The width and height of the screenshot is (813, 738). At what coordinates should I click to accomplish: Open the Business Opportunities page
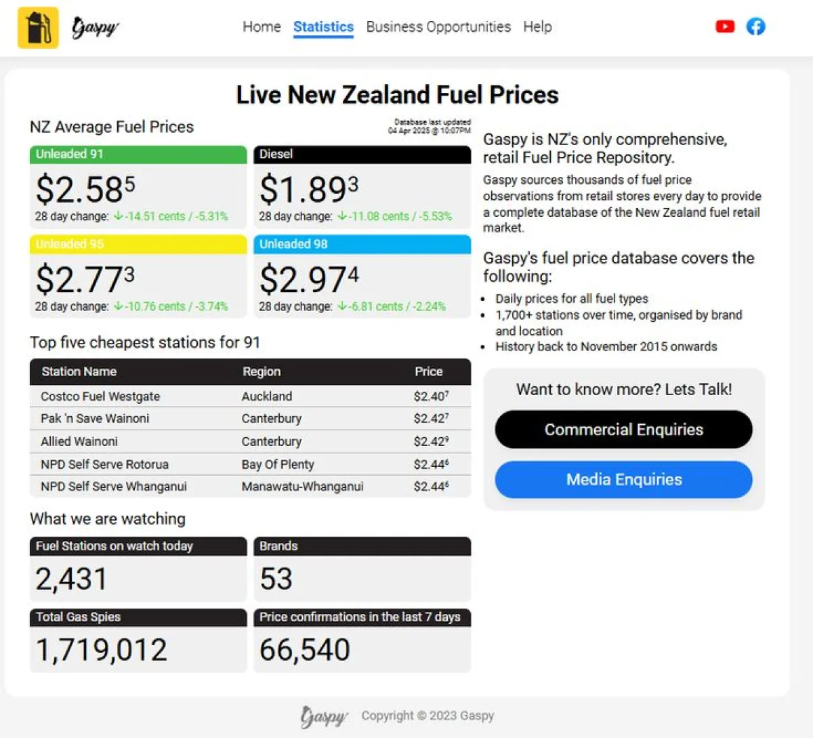[x=438, y=27]
